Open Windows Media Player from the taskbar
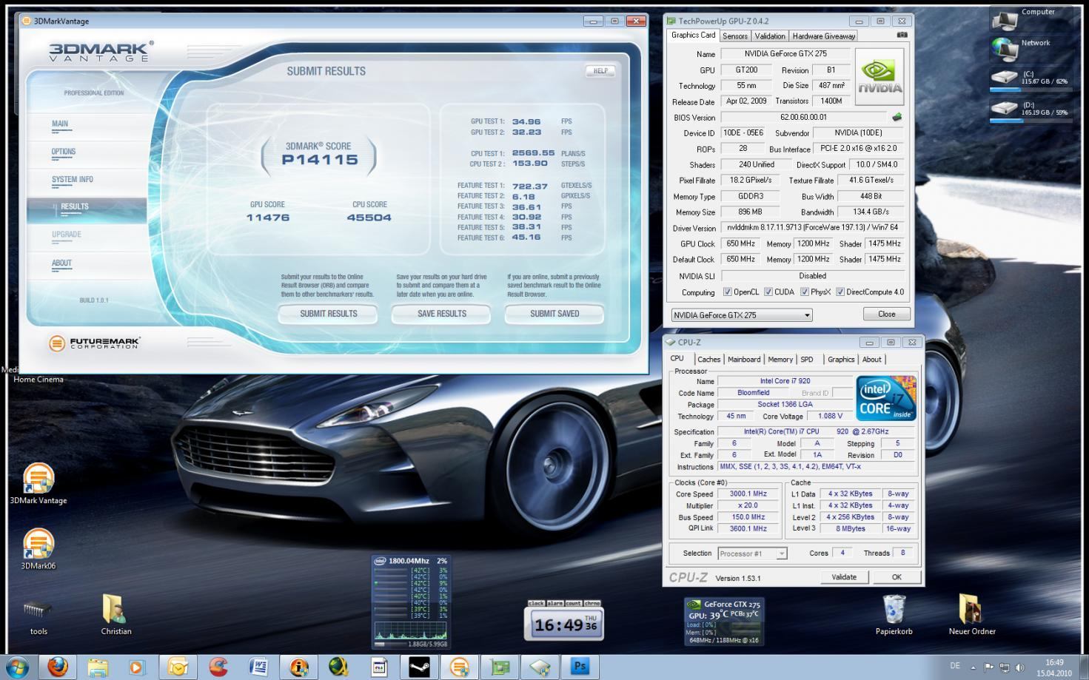 [137, 667]
